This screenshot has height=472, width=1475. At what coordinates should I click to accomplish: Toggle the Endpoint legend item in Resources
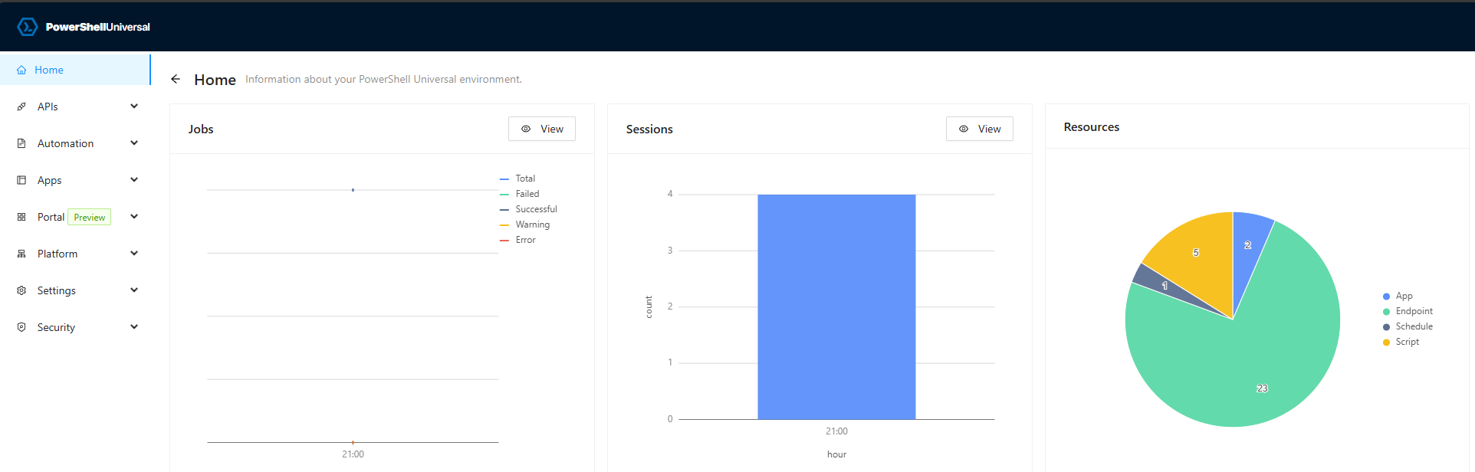[1413, 311]
